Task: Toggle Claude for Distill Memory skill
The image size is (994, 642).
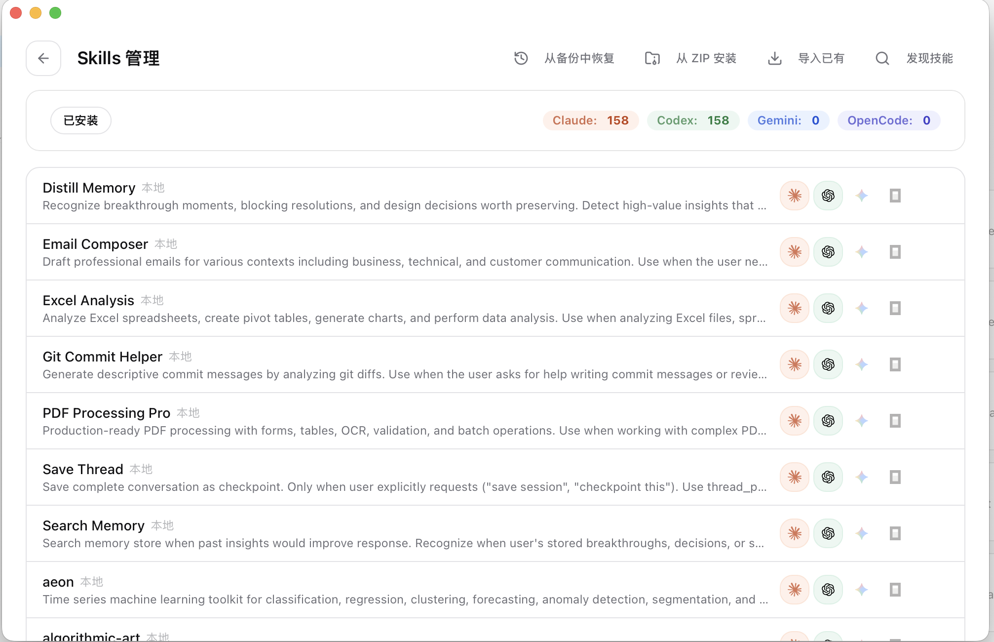Action: tap(795, 196)
